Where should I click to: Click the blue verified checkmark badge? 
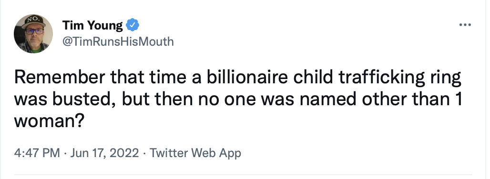(133, 25)
